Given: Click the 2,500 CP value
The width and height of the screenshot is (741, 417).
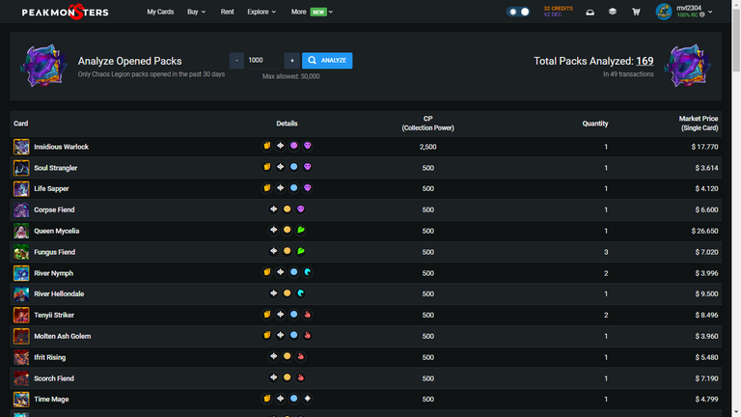Looking at the screenshot, I should (x=427, y=147).
